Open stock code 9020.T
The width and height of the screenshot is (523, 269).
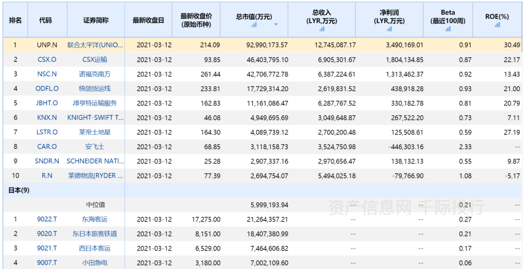tap(47, 234)
